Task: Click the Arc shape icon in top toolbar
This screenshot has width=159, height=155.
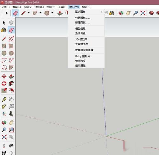Action: click(35, 13)
